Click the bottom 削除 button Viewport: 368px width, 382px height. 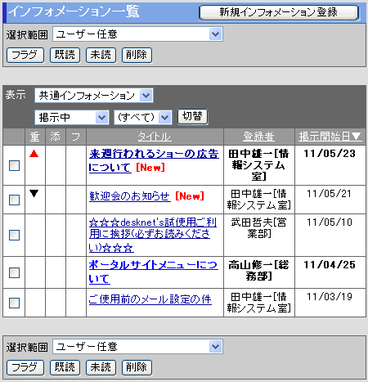(137, 368)
